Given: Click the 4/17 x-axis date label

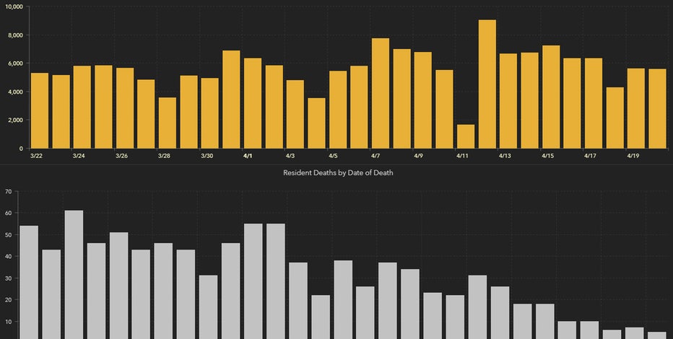Looking at the screenshot, I should (590, 156).
